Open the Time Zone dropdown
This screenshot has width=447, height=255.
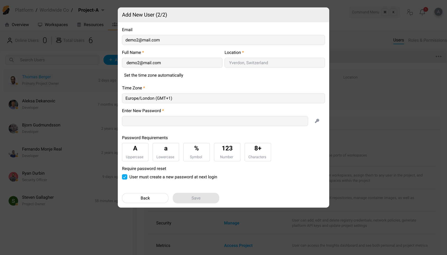[x=223, y=98]
